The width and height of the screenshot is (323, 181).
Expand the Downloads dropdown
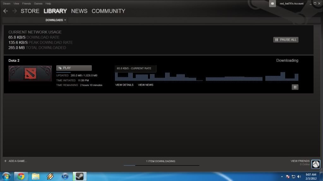[56, 20]
